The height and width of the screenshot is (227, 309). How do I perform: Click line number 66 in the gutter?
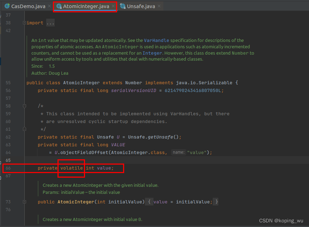tap(8, 168)
